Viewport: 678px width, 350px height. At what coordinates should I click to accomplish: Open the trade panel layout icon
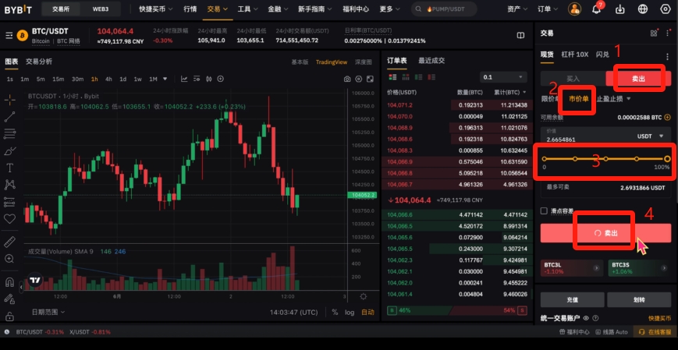pyautogui.click(x=653, y=34)
